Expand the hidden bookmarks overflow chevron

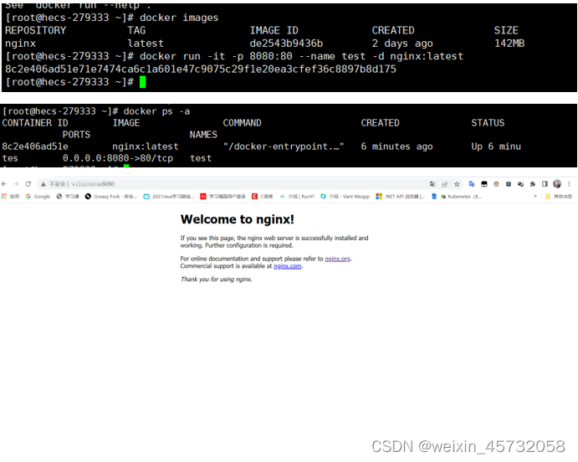(535, 197)
